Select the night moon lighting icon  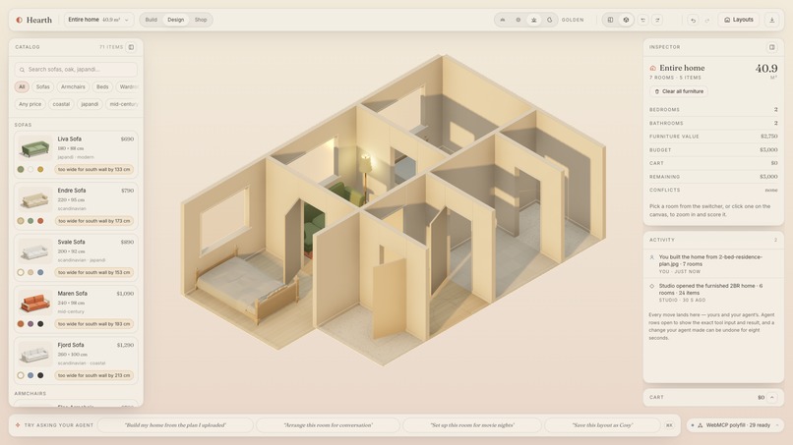tap(549, 20)
